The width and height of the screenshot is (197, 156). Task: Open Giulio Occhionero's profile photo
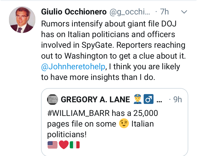coord(22,20)
